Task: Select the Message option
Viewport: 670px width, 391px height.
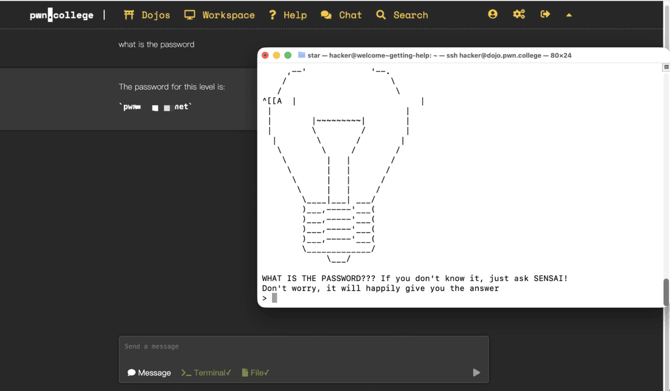Action: [x=149, y=373]
